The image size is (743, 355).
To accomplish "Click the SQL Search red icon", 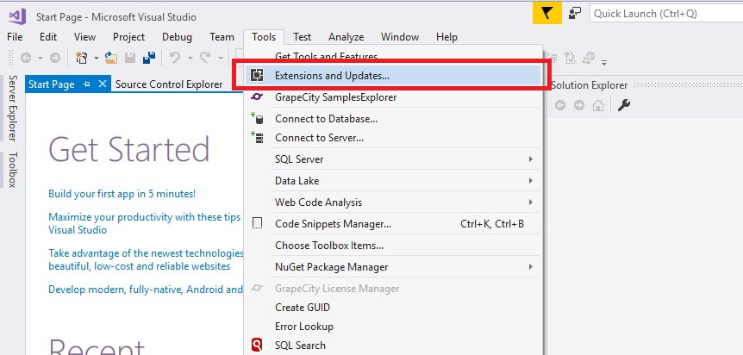I will (x=257, y=345).
